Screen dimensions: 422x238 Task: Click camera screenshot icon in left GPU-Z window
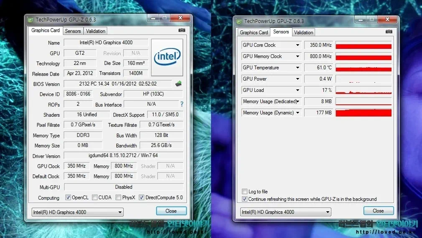tap(182, 30)
